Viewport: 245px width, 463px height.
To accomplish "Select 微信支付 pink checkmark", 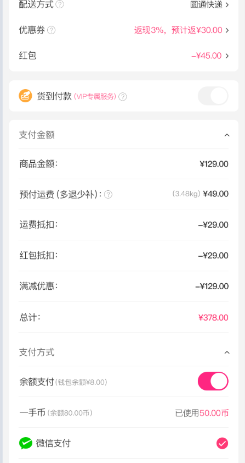I will (223, 443).
